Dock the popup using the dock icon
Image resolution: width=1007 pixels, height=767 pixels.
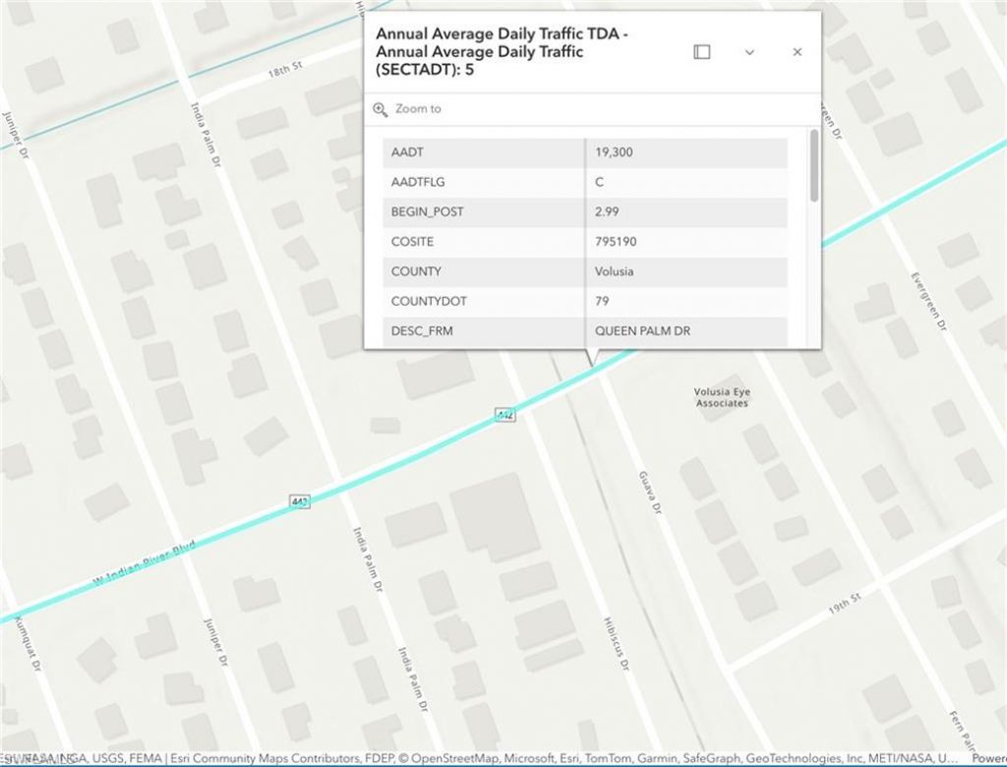pyautogui.click(x=701, y=52)
